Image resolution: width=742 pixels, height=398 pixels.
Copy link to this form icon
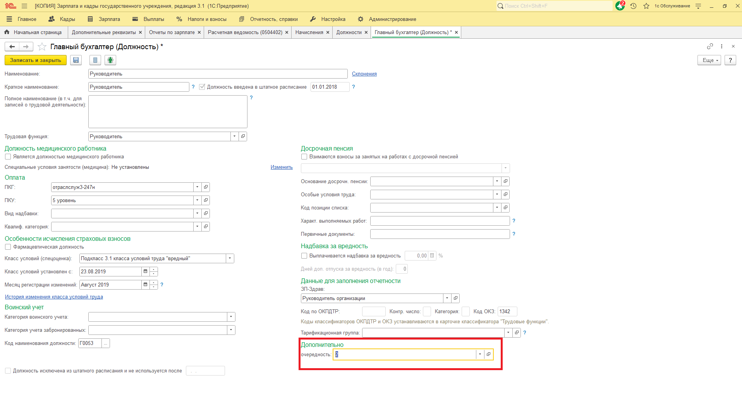(x=710, y=46)
